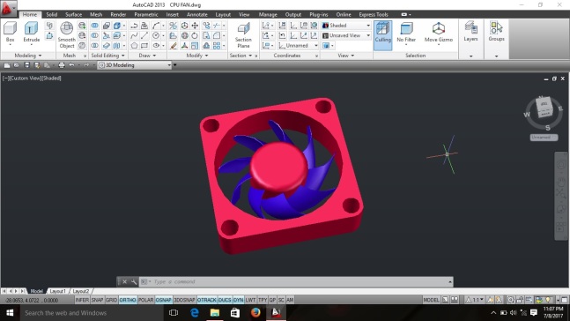The image size is (570, 321).
Task: Click the command line customize wrench
Action: pos(134,281)
